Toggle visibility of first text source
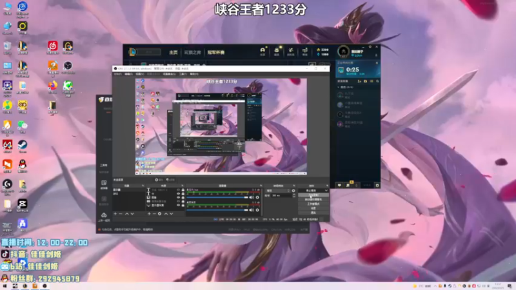This screenshot has height=290, width=516. click(x=179, y=189)
